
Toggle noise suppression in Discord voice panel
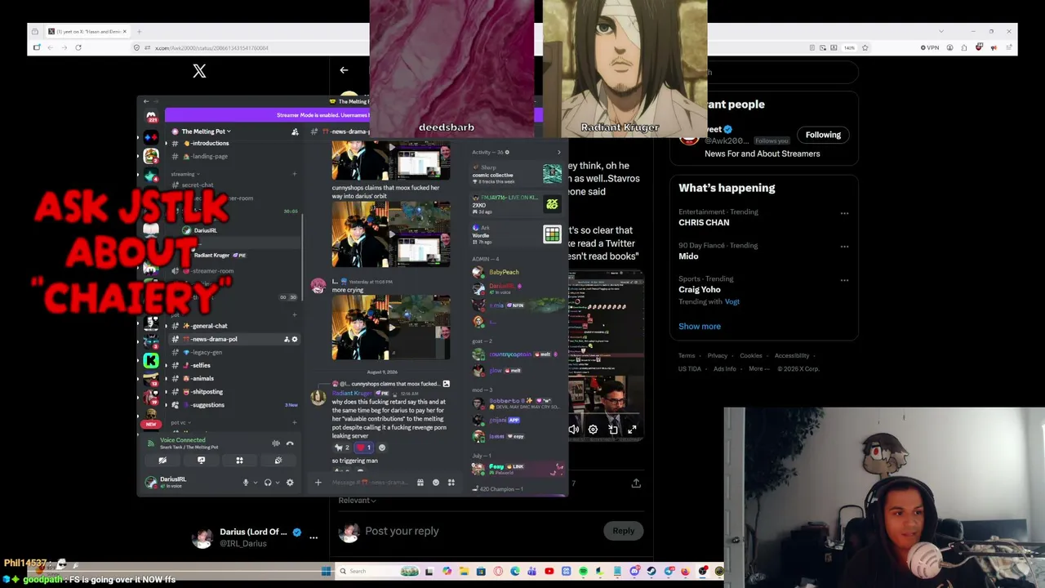tap(276, 443)
